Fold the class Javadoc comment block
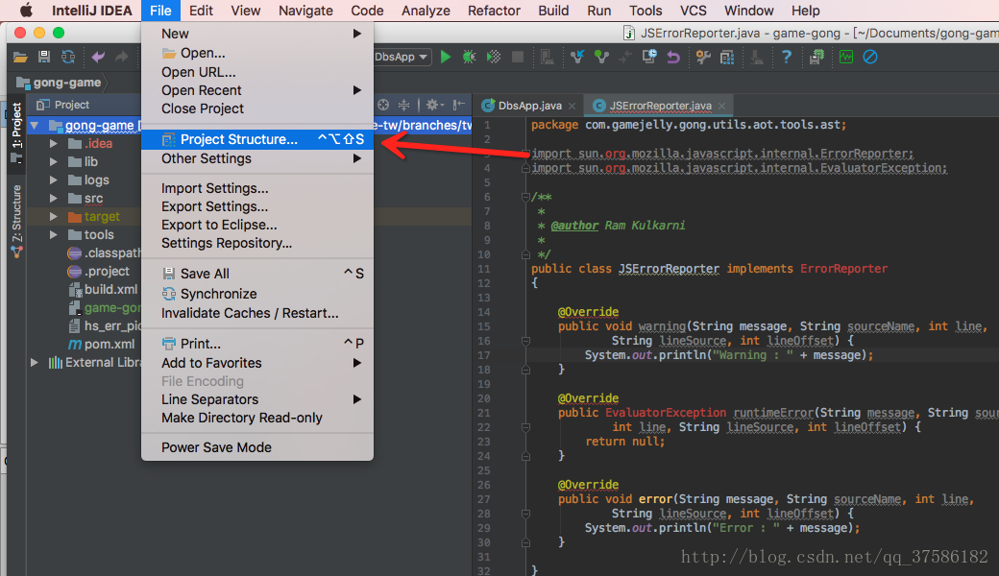 (525, 198)
